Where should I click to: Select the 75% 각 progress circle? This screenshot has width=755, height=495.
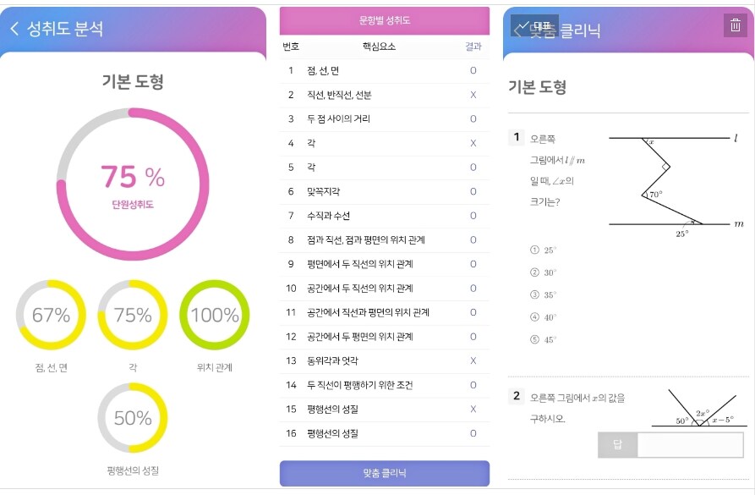point(133,315)
